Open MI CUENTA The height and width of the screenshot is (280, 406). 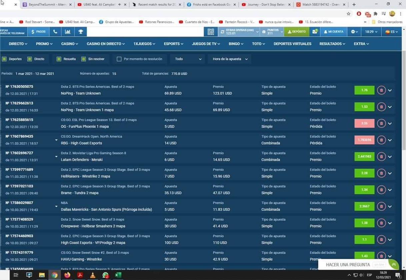pyautogui.click(x=334, y=32)
